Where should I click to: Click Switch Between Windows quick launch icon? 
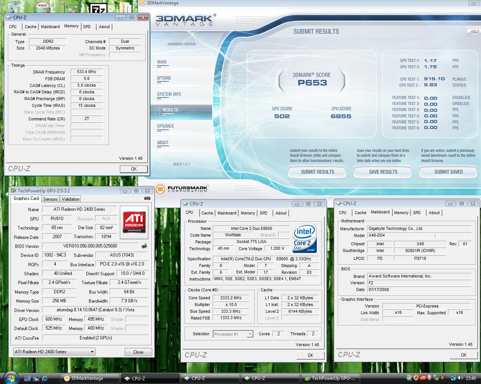[36, 378]
